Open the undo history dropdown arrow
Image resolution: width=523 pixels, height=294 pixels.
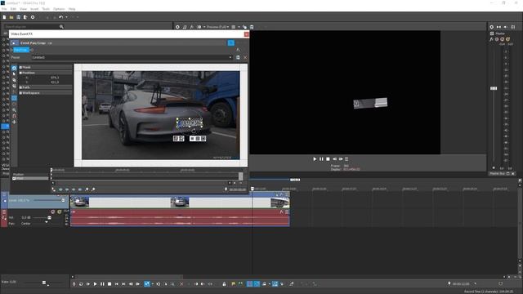[66, 17]
